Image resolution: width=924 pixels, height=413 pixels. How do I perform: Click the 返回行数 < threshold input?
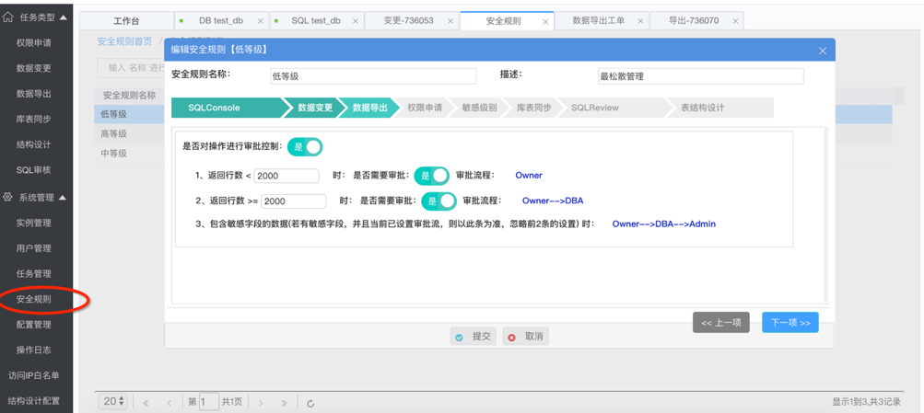pyautogui.click(x=287, y=176)
